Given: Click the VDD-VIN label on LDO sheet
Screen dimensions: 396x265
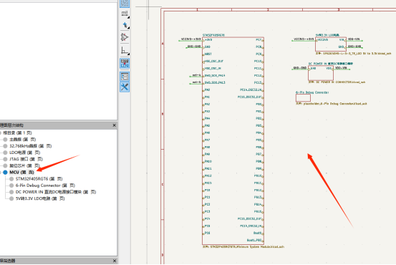Looking at the screenshot, I should pyautogui.click(x=354, y=39).
